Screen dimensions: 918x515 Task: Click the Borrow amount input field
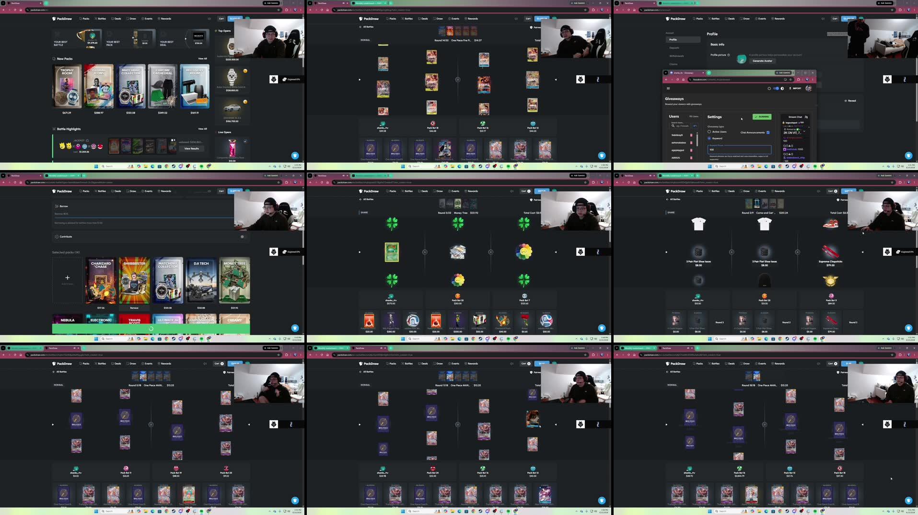pyautogui.click(x=144, y=214)
